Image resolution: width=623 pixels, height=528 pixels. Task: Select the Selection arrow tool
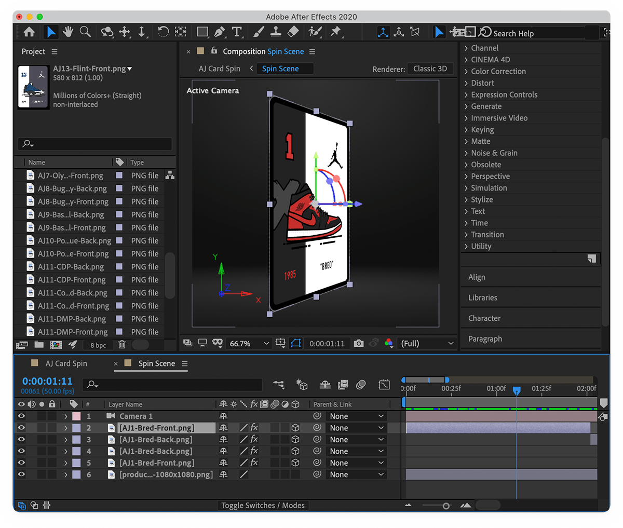coord(51,32)
